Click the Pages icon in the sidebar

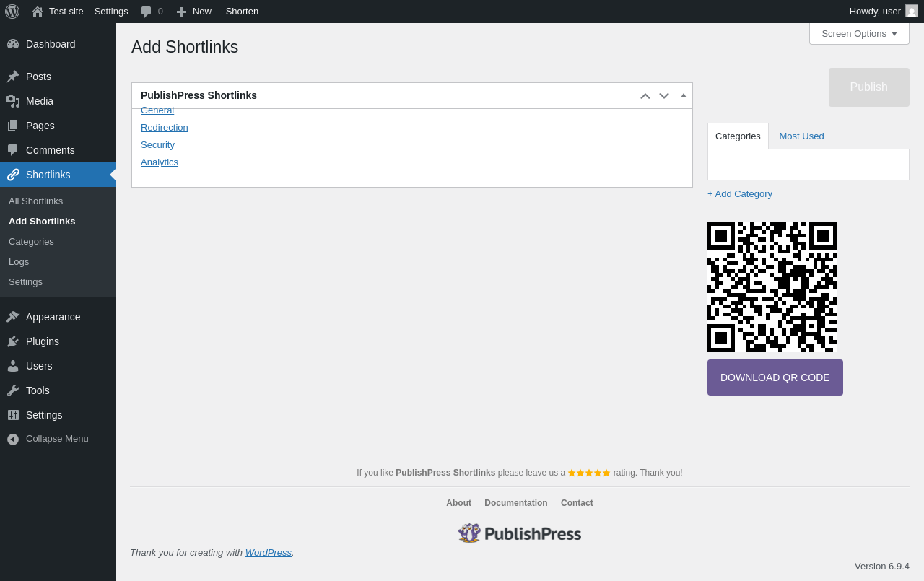pos(13,126)
